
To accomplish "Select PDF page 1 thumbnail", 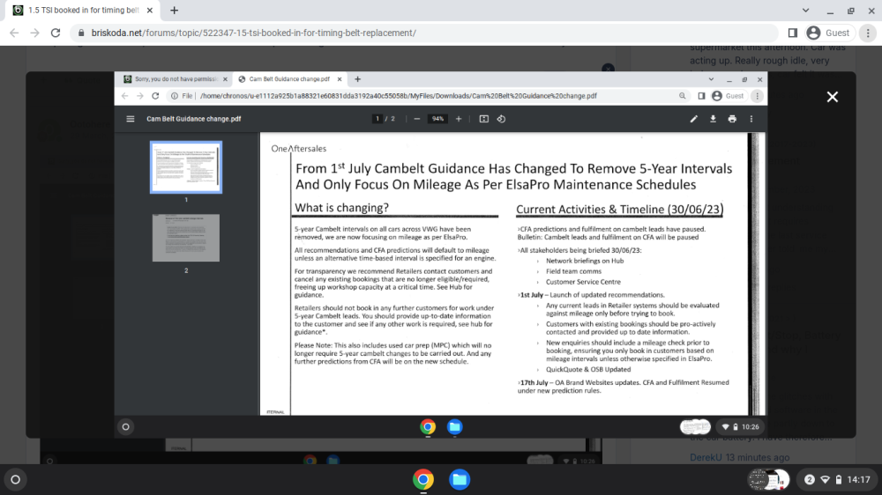I will [186, 167].
